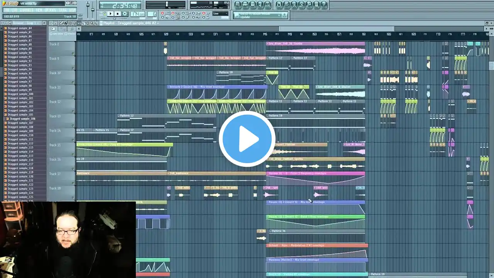The image size is (494, 278).
Task: Toggle the Track 9 mute switch
Action: tap(73, 68)
